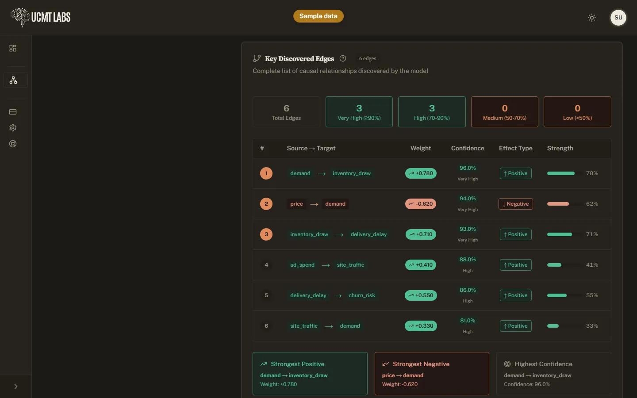Open the billing card icon in sidebar
Viewport: 637px width, 398px height.
click(x=13, y=112)
